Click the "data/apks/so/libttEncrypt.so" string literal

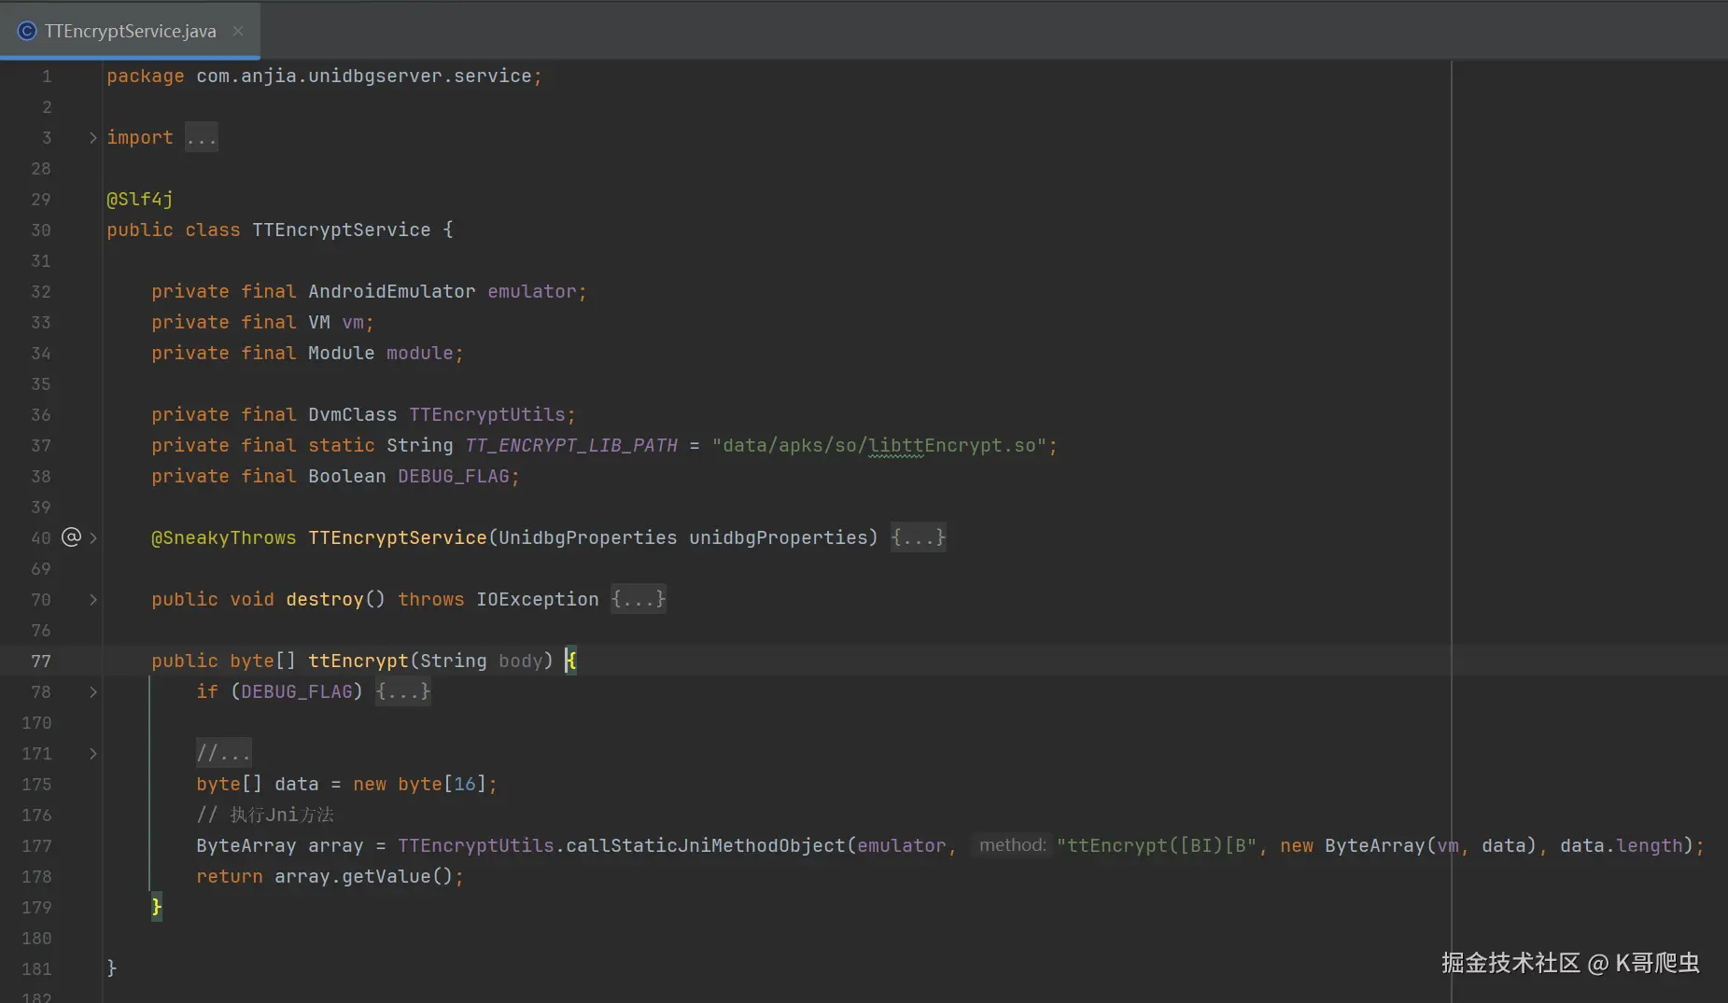879,446
